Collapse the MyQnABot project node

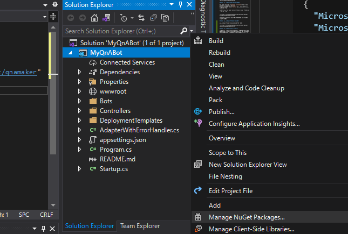70,53
